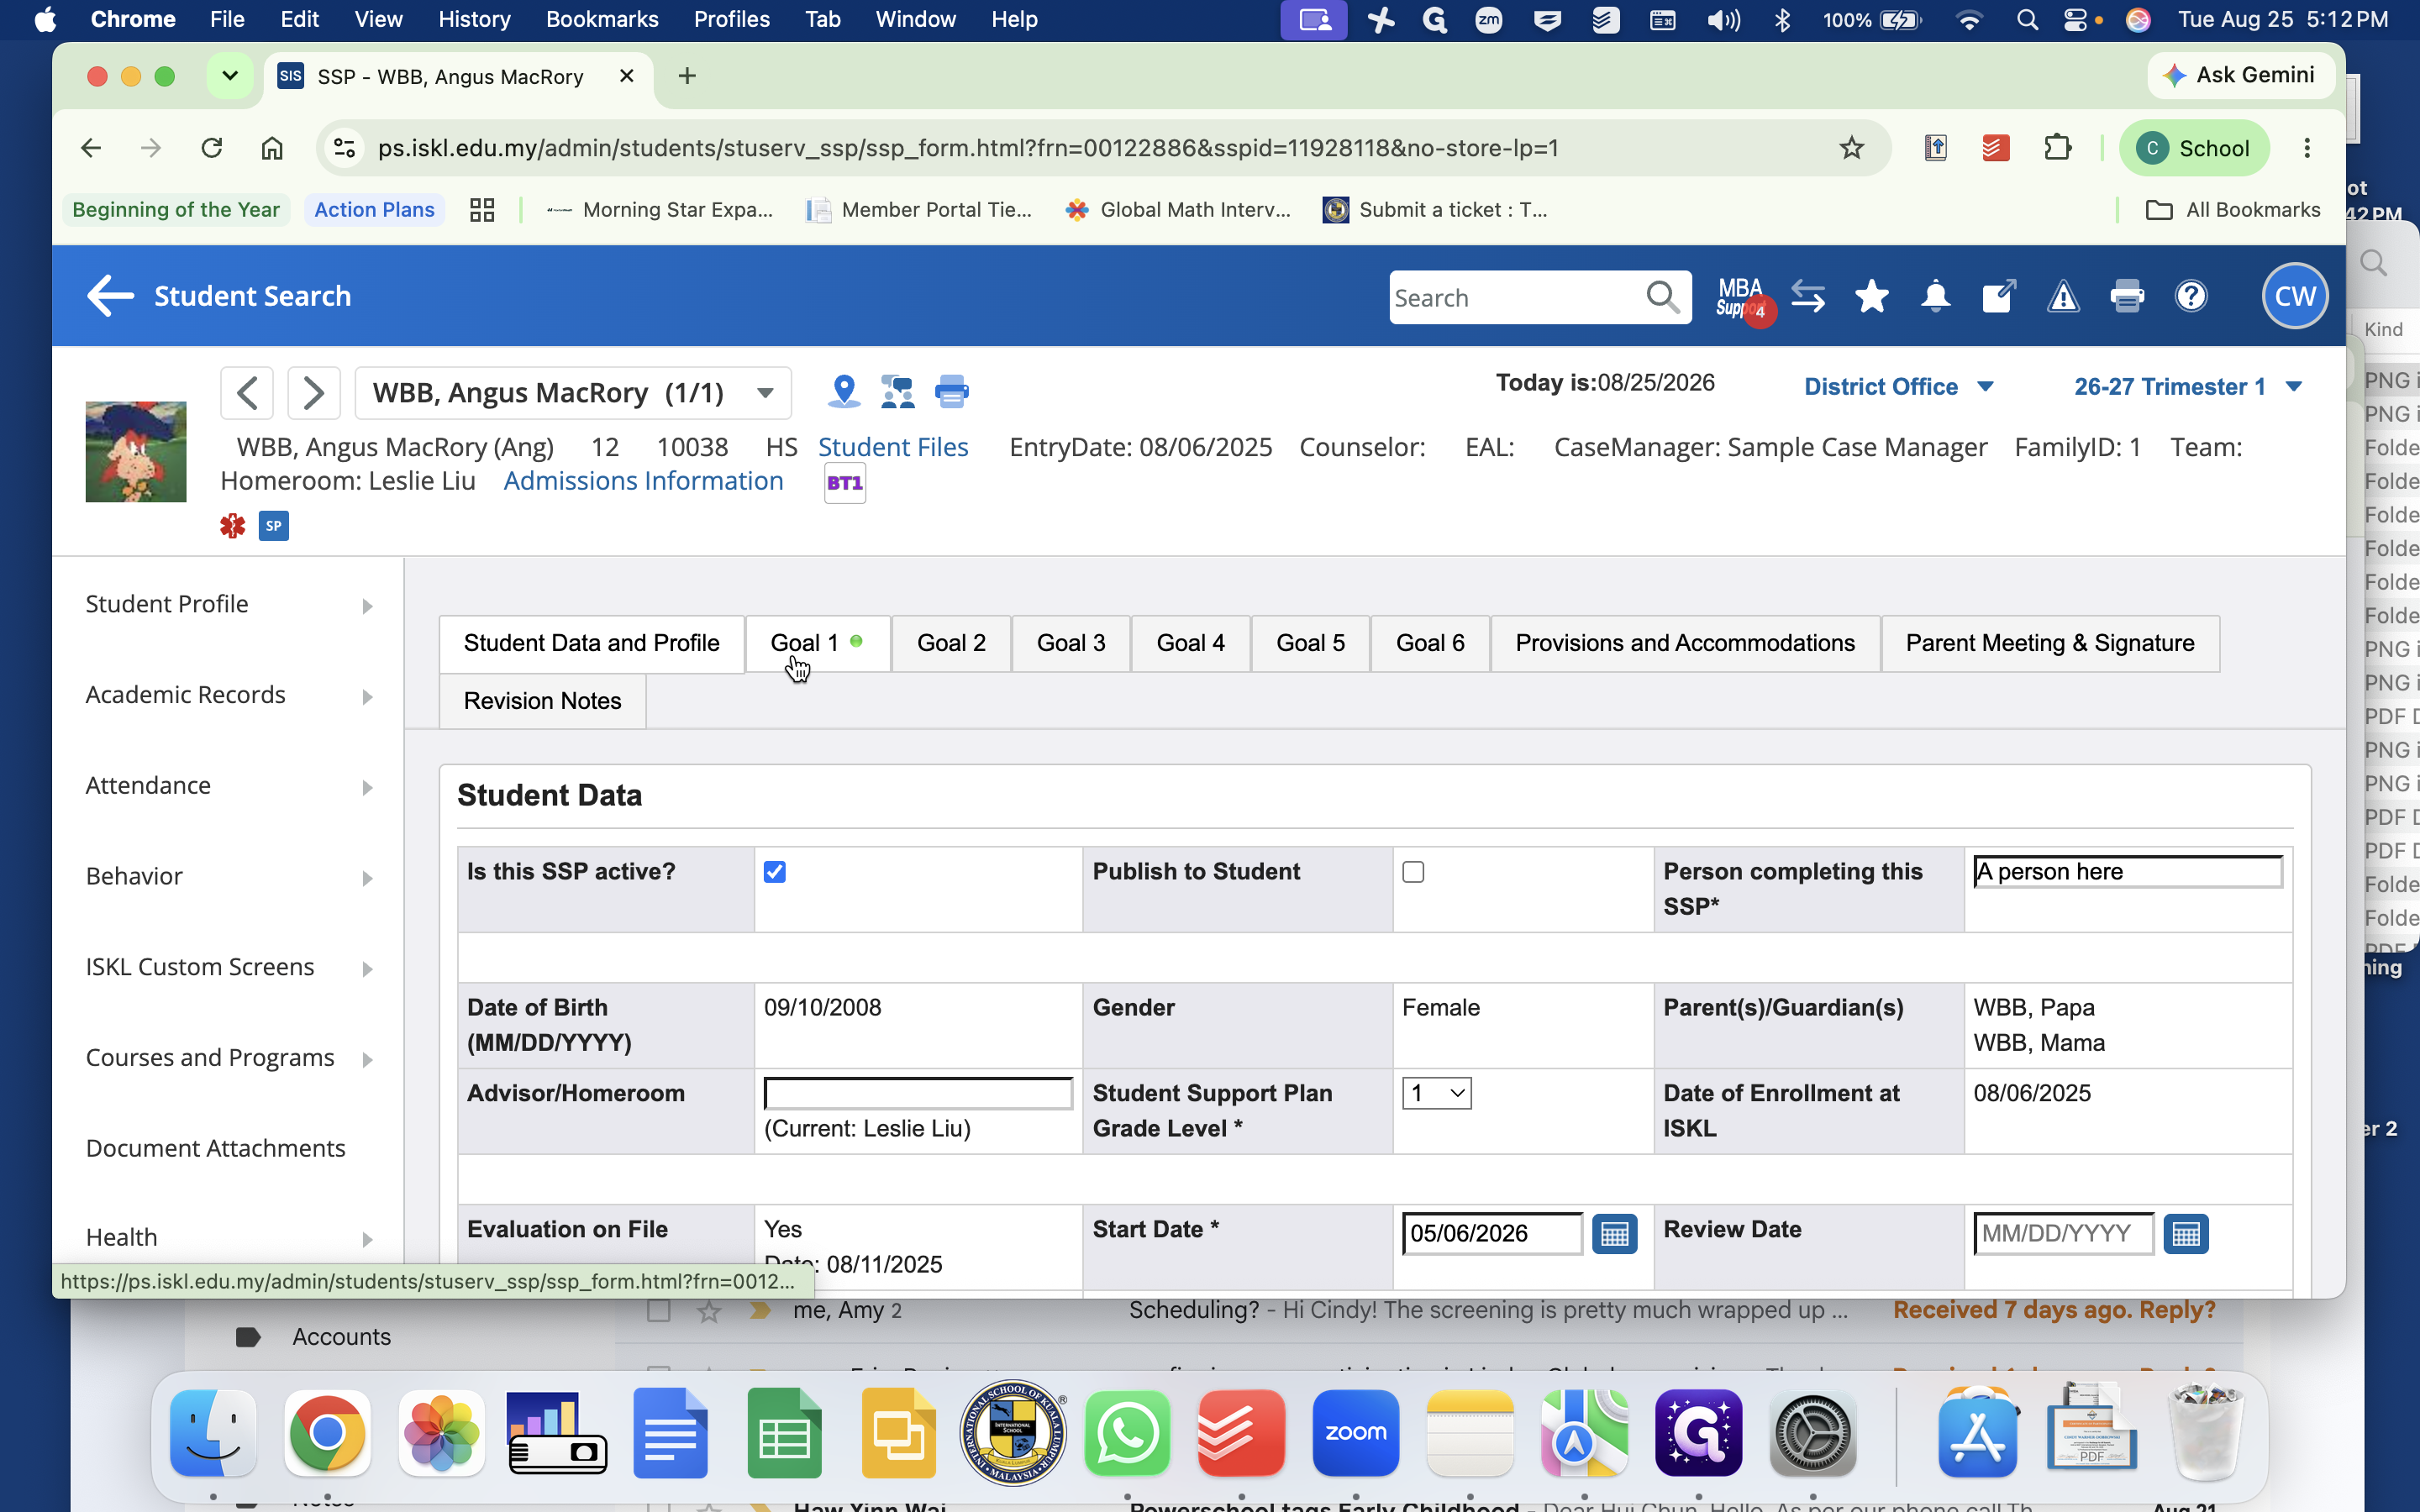This screenshot has height=1512, width=2420.
Task: Expand the ISKL Custom Screens section
Action: [x=229, y=967]
